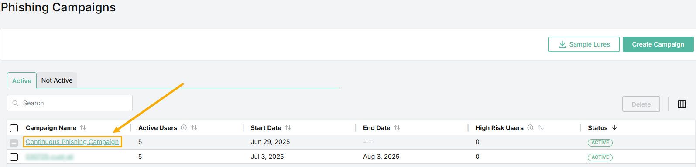Image resolution: width=696 pixels, height=167 pixels.
Task: Toggle Continuous Phishing Campaign row checkbox
Action: (14, 143)
